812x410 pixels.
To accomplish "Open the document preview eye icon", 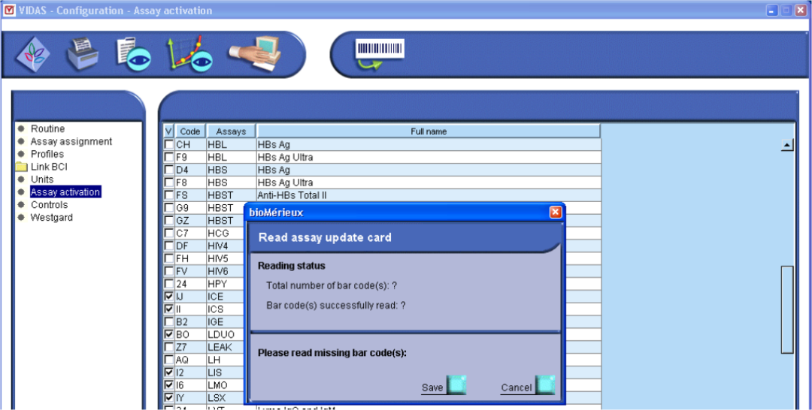I will pyautogui.click(x=133, y=55).
